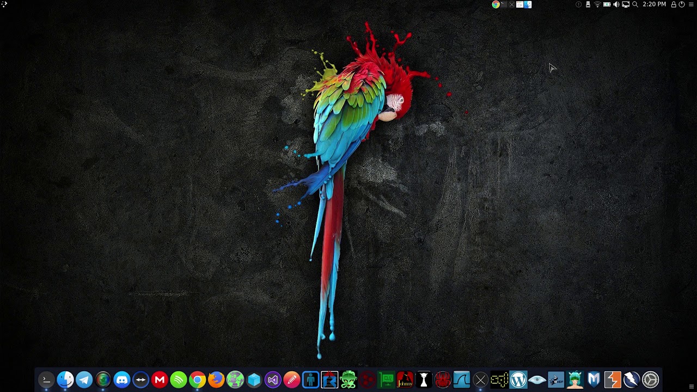Open the power/logout button
Screen dimensions: 697x392
click(682, 4)
